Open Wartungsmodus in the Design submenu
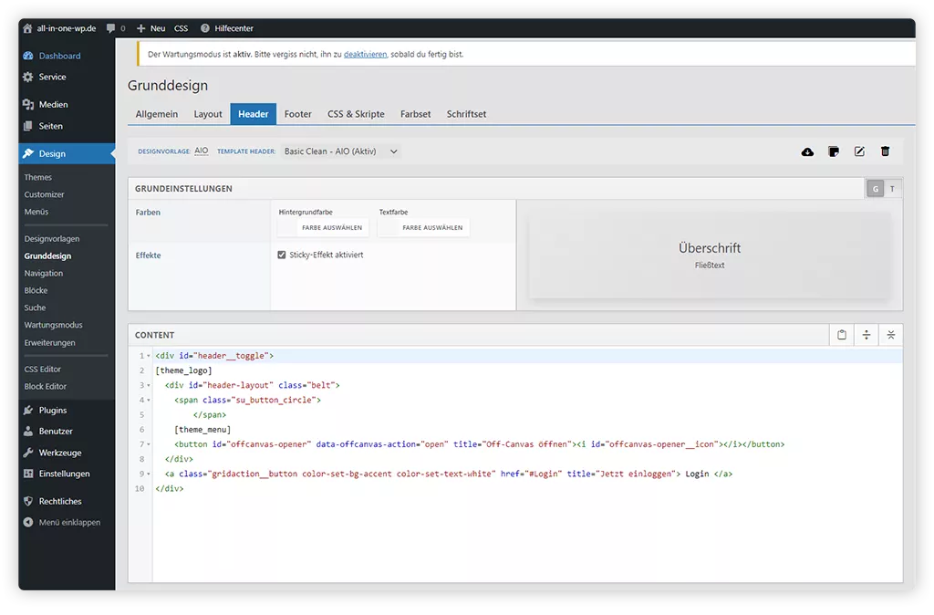 point(53,325)
